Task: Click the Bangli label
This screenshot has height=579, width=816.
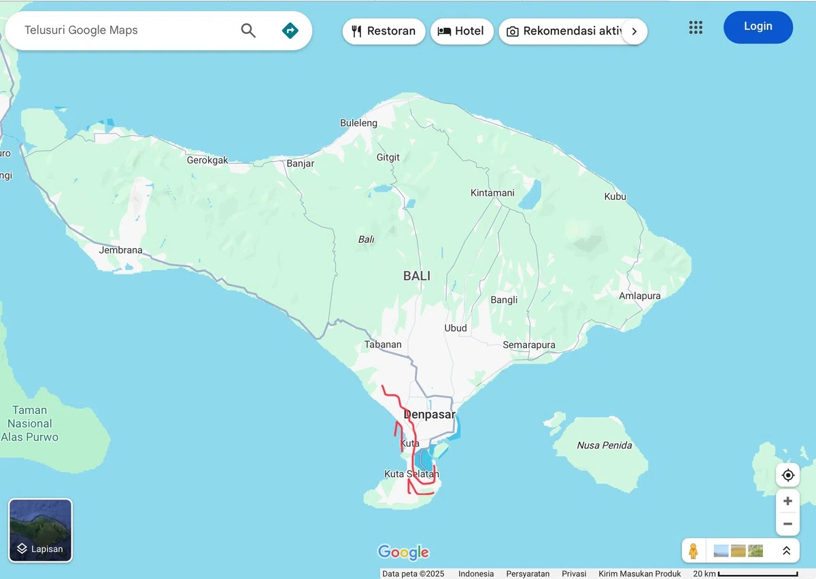Action: [504, 300]
